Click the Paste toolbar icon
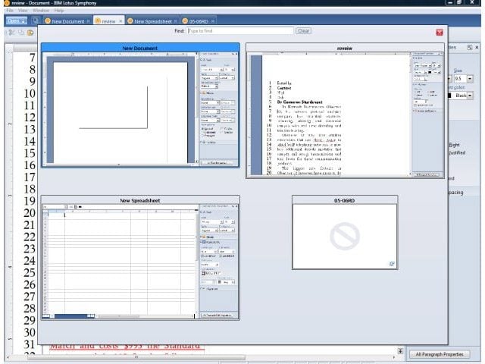The width and height of the screenshot is (485, 364). click(30, 33)
